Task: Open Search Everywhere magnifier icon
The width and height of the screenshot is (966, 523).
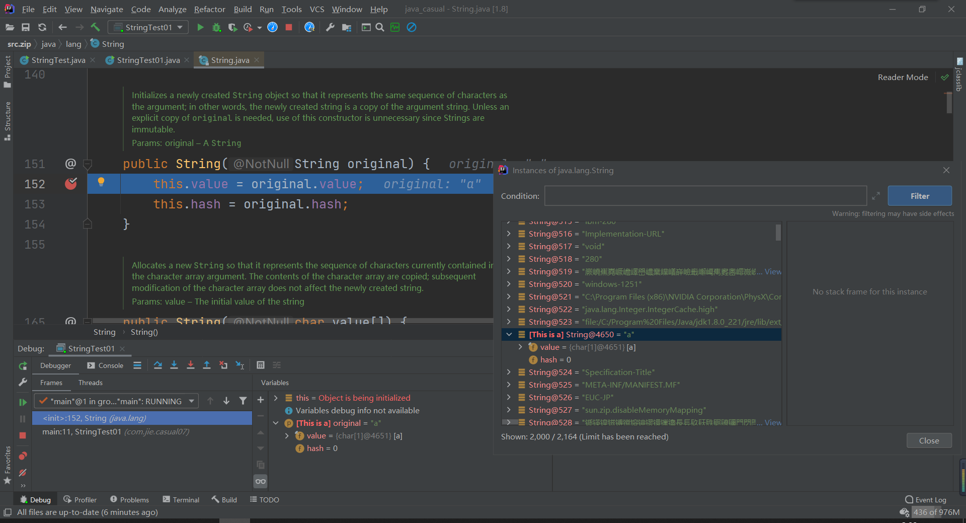Action: (380, 27)
